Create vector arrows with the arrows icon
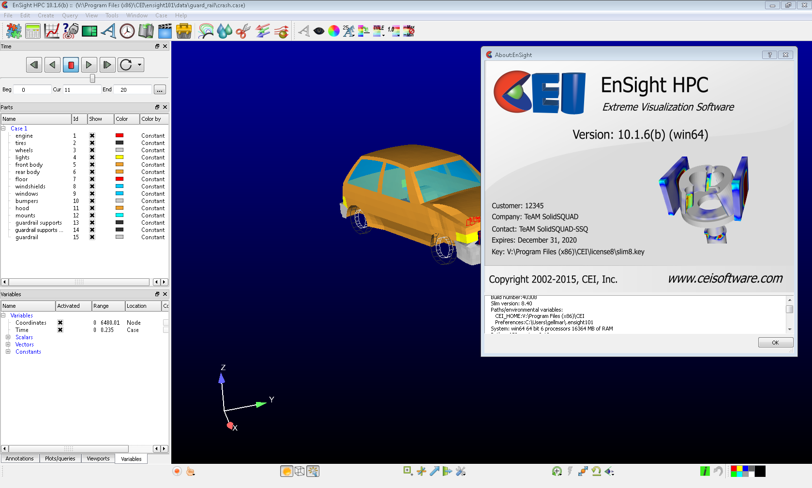Image resolution: width=812 pixels, height=488 pixels. click(263, 31)
